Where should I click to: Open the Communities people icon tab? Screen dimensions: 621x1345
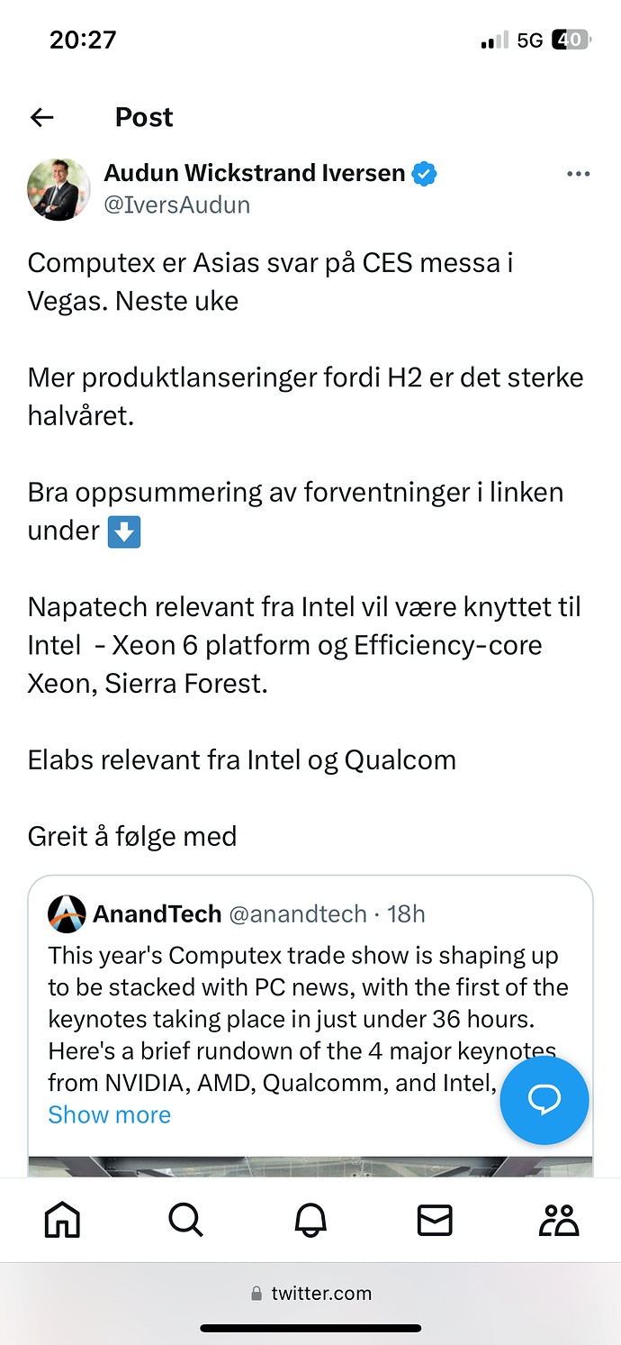tap(559, 1220)
